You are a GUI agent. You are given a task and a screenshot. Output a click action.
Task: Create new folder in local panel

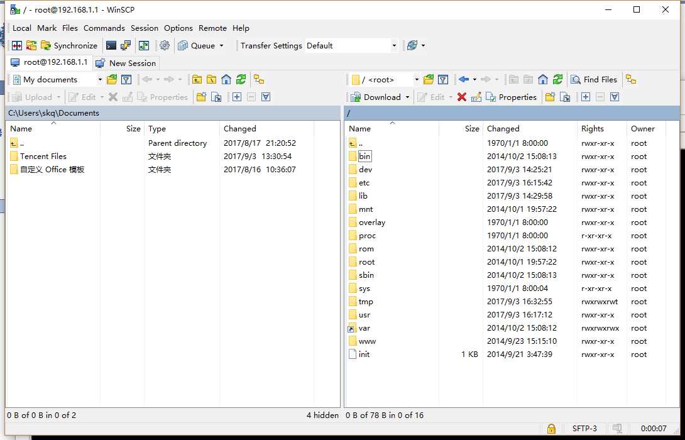click(201, 97)
